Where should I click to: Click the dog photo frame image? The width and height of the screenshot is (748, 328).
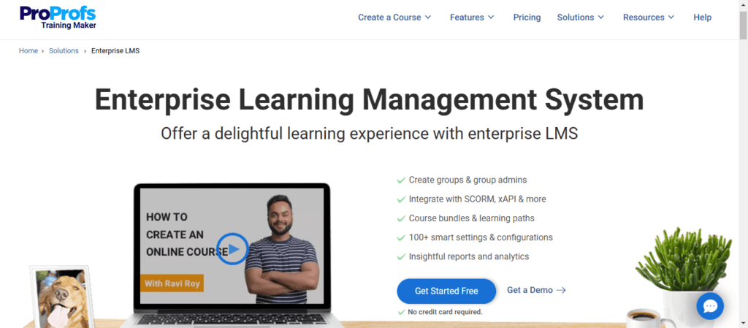click(x=63, y=297)
